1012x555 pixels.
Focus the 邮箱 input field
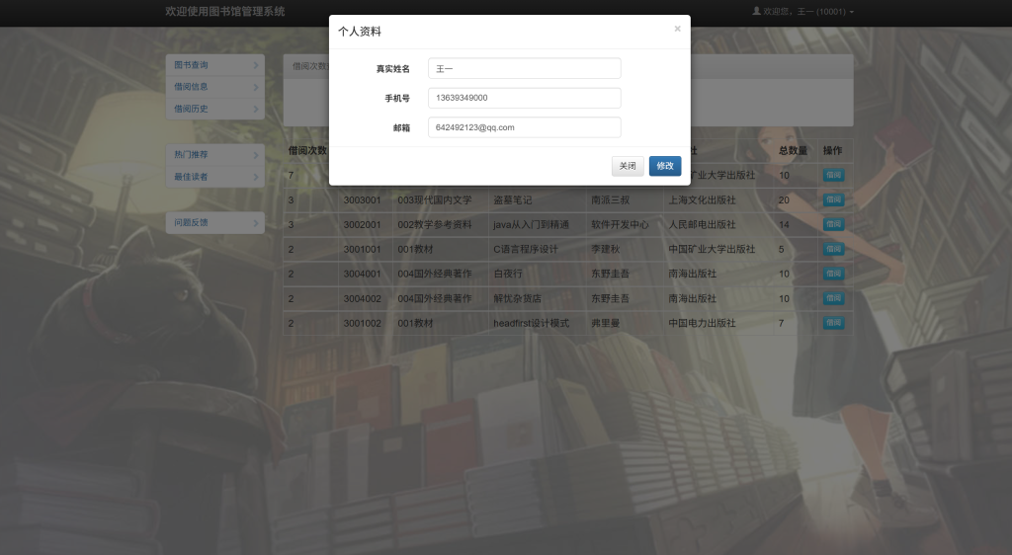tap(524, 127)
